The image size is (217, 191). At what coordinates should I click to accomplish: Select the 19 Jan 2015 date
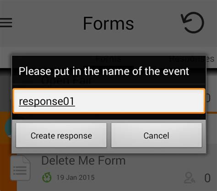pos(76,178)
